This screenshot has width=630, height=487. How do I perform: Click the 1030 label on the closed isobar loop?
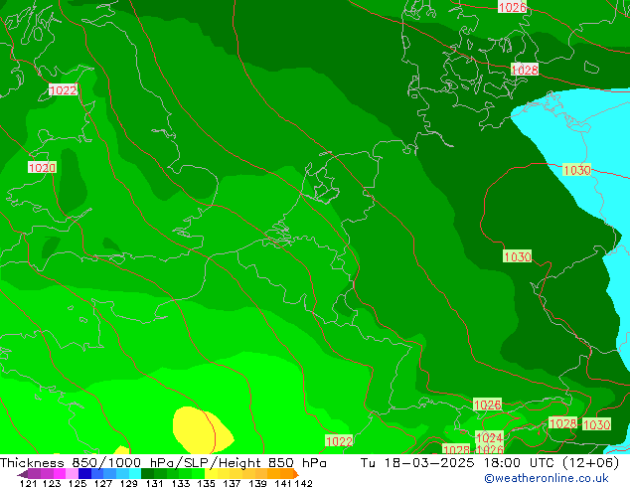(x=518, y=256)
